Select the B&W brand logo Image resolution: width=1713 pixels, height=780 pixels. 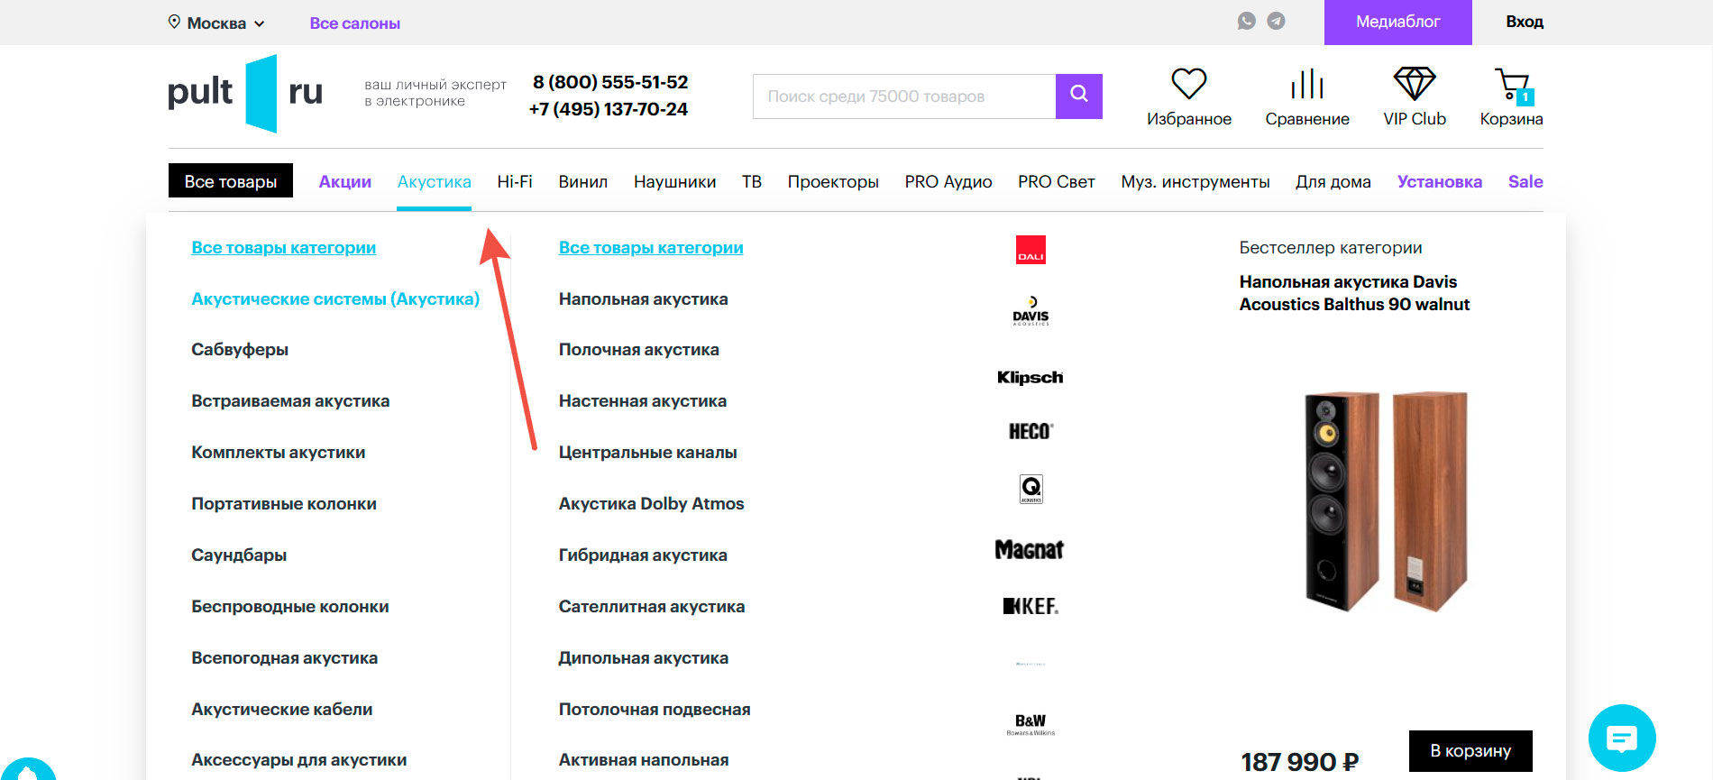click(x=1031, y=724)
